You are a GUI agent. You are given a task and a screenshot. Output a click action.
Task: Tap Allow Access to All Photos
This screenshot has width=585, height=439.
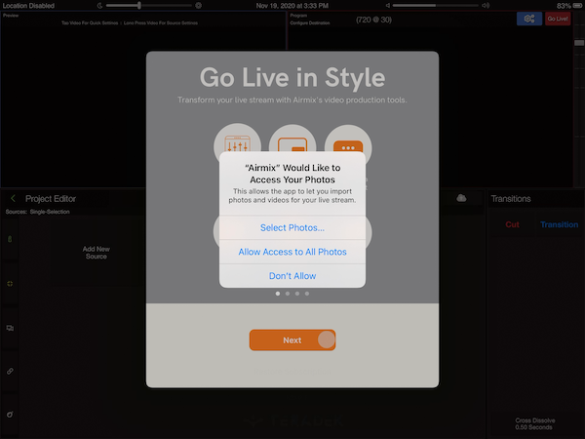coord(292,252)
